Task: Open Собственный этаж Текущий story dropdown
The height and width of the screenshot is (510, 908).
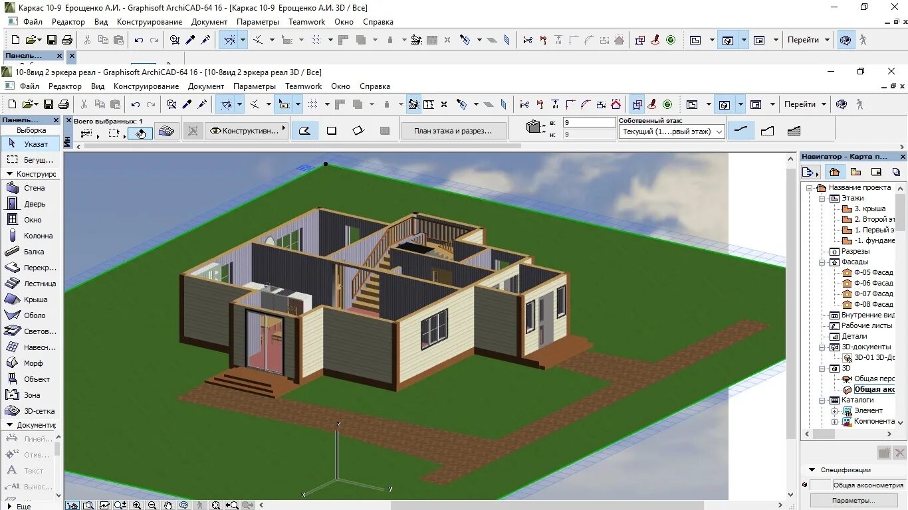Action: pyautogui.click(x=672, y=131)
